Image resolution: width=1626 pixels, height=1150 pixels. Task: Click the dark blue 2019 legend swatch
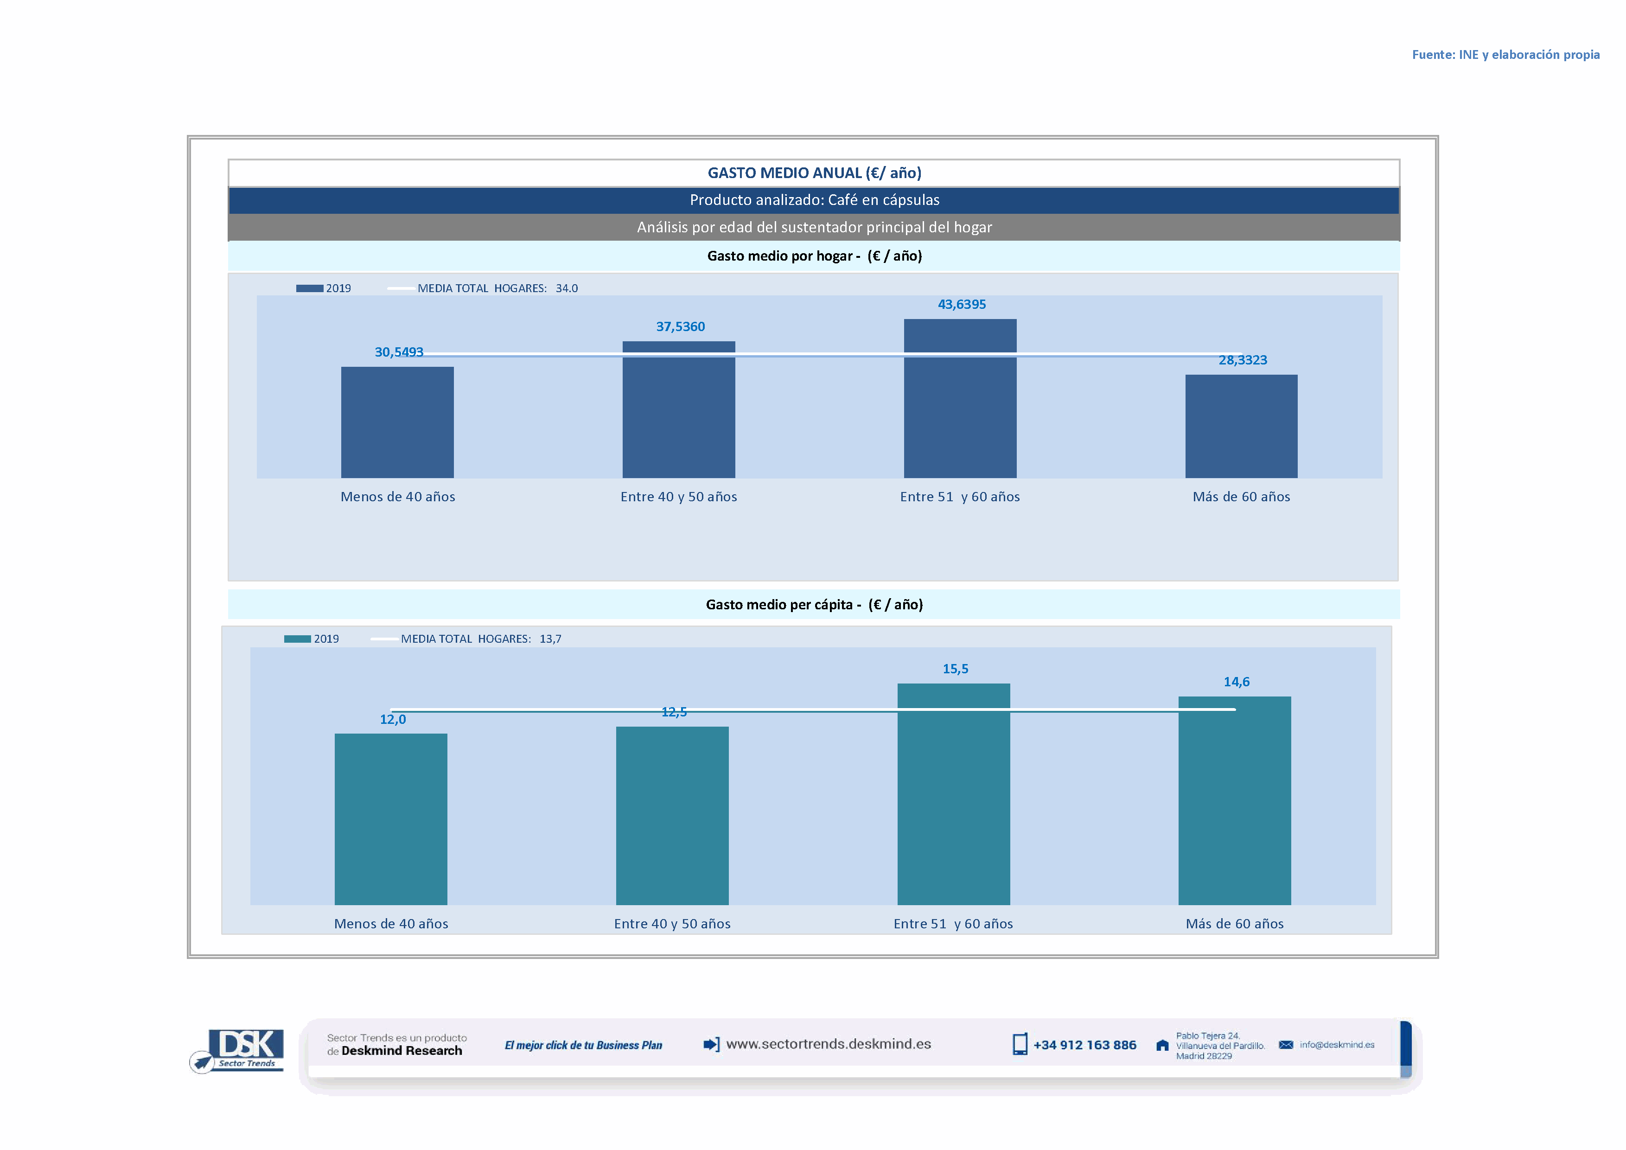pos(309,288)
